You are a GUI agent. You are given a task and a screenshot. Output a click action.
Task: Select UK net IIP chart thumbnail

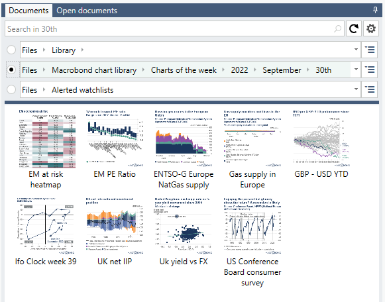(115, 226)
